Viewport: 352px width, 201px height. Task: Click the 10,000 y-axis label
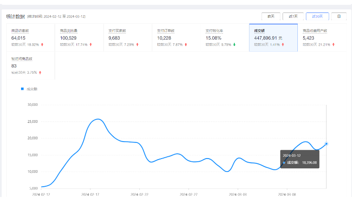pyautogui.click(x=33, y=172)
